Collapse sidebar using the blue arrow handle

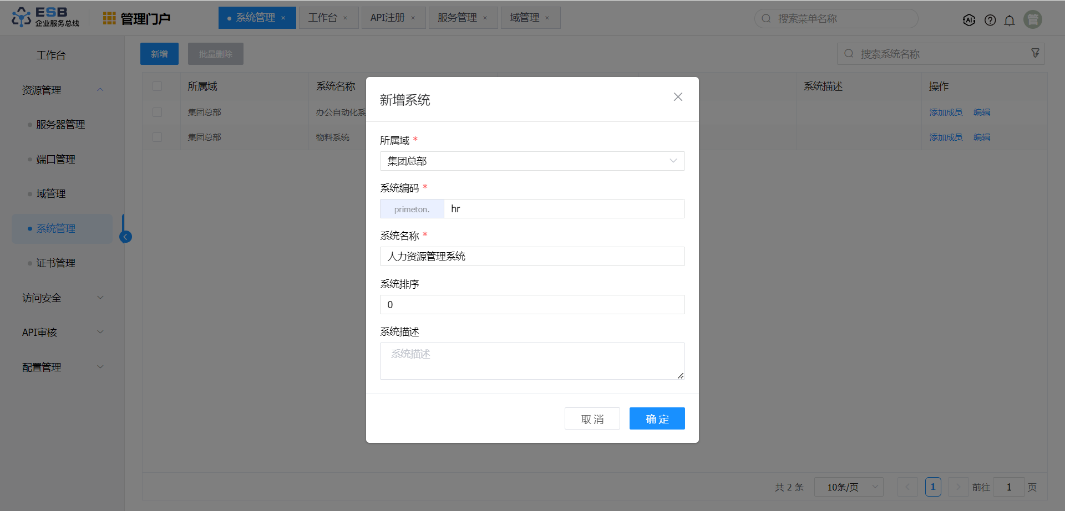(126, 237)
